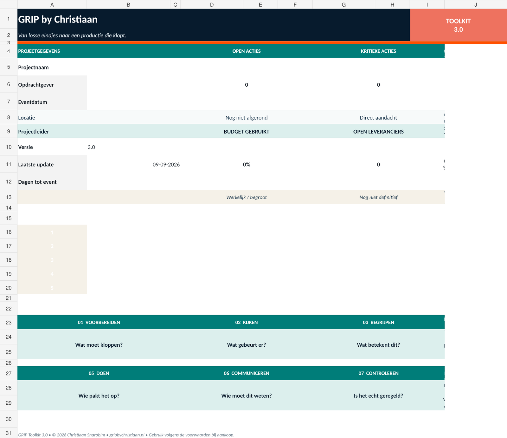
Task: Click the Kritieke acties count '0'
Action: (378, 85)
